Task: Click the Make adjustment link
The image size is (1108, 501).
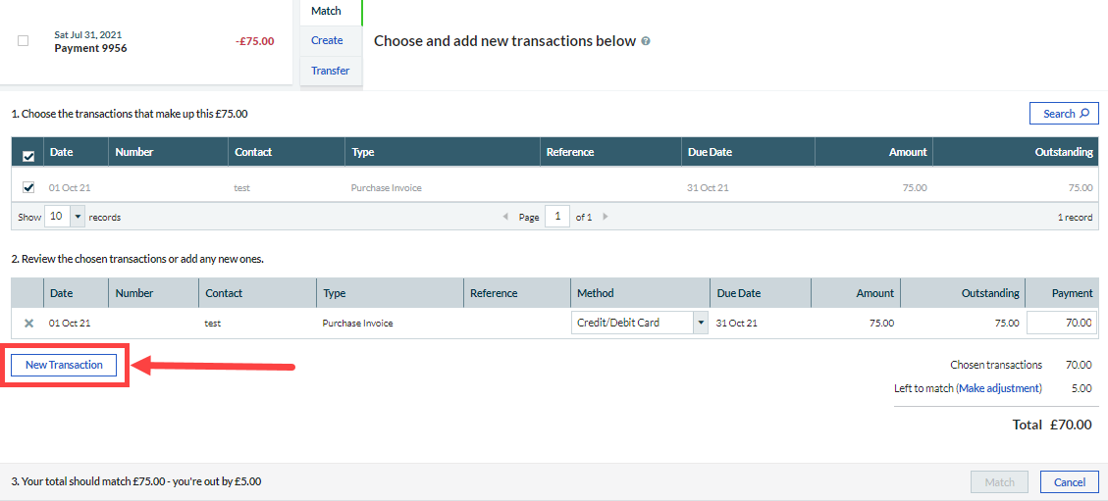Action: click(998, 388)
